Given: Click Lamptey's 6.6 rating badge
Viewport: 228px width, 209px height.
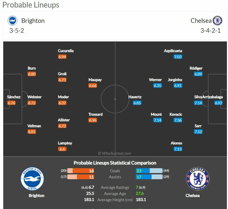Looking at the screenshot, I should coord(62,149).
